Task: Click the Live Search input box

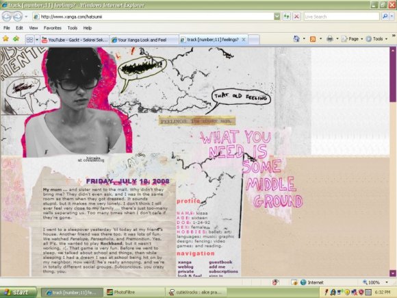Action: click(x=342, y=16)
